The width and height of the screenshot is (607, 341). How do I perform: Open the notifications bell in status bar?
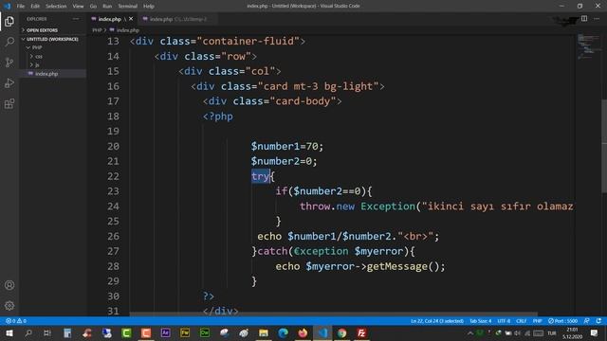tap(598, 321)
